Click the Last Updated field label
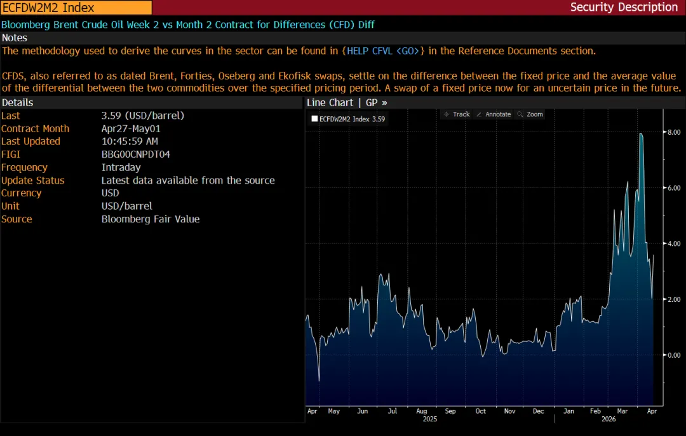The width and height of the screenshot is (686, 436). [30, 141]
